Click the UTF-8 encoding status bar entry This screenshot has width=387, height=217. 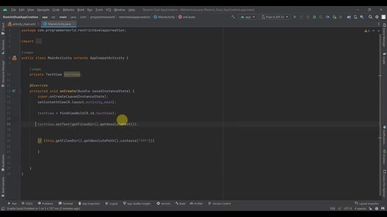pos(348,209)
